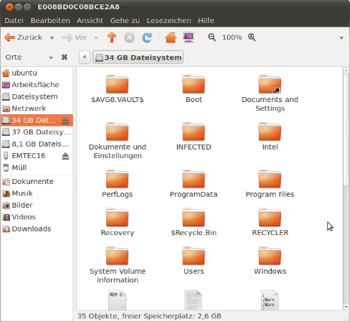This screenshot has width=350, height=322.
Task: Click the status bar text '35 Objekte'
Action: click(98, 316)
